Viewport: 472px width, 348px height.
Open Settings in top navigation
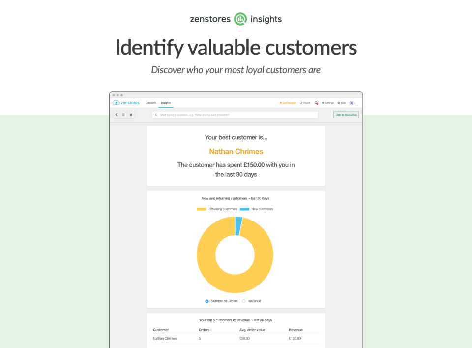pyautogui.click(x=328, y=103)
